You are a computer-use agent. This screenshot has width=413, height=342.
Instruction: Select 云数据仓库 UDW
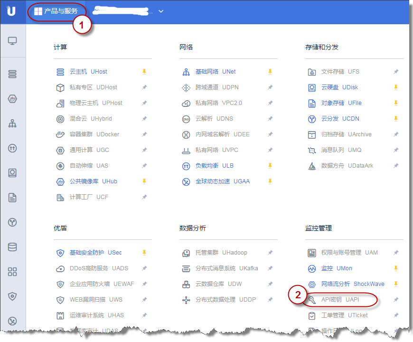tap(218, 284)
